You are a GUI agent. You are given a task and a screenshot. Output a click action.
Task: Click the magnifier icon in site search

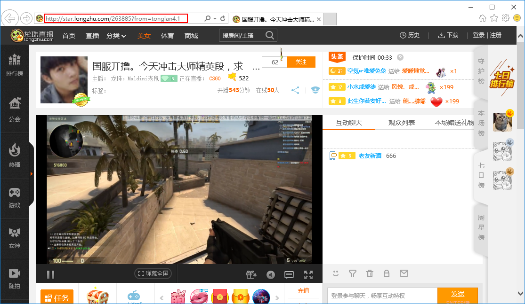[269, 35]
